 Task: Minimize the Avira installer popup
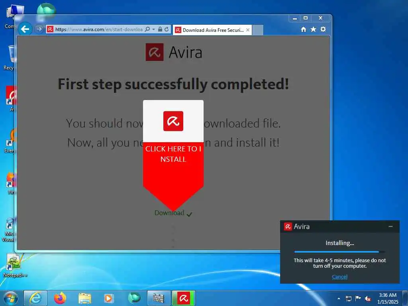coord(390,227)
